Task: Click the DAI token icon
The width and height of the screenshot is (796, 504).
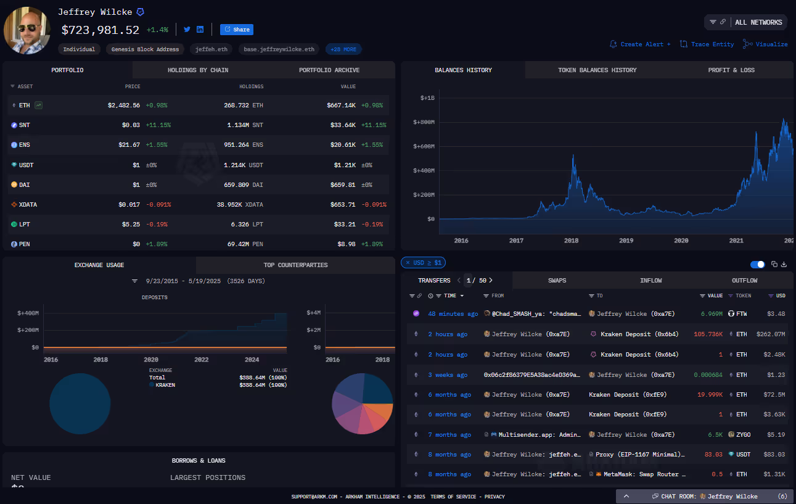Action: click(x=14, y=184)
